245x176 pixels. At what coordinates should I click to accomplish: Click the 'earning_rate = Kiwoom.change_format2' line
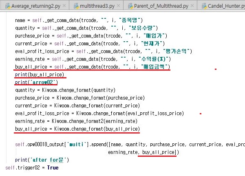[x=76, y=121]
